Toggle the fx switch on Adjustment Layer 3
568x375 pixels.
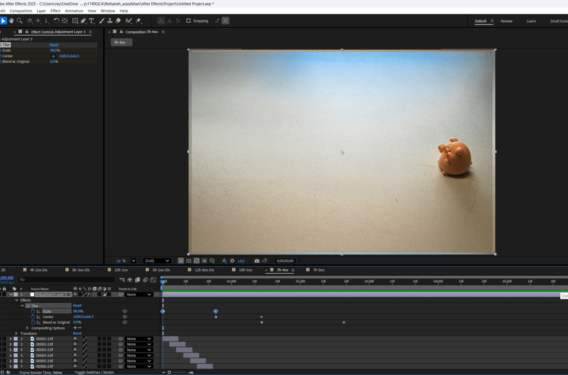point(89,294)
